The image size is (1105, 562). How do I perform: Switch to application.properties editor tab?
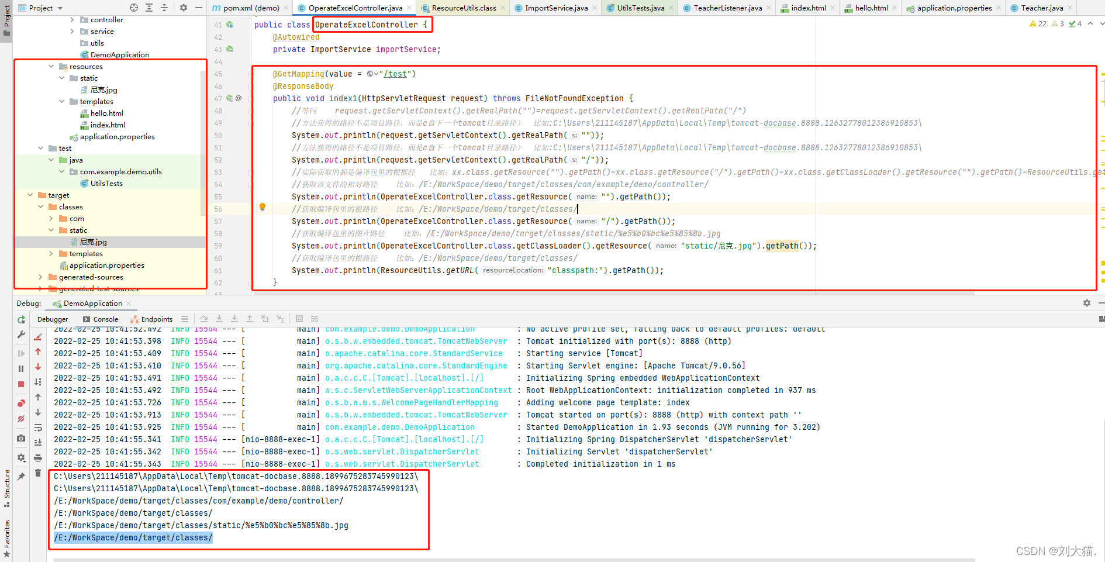click(954, 8)
